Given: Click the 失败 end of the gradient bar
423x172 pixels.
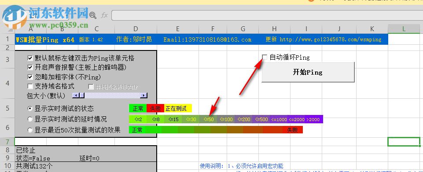Looking at the screenshot, I should click(293, 130).
